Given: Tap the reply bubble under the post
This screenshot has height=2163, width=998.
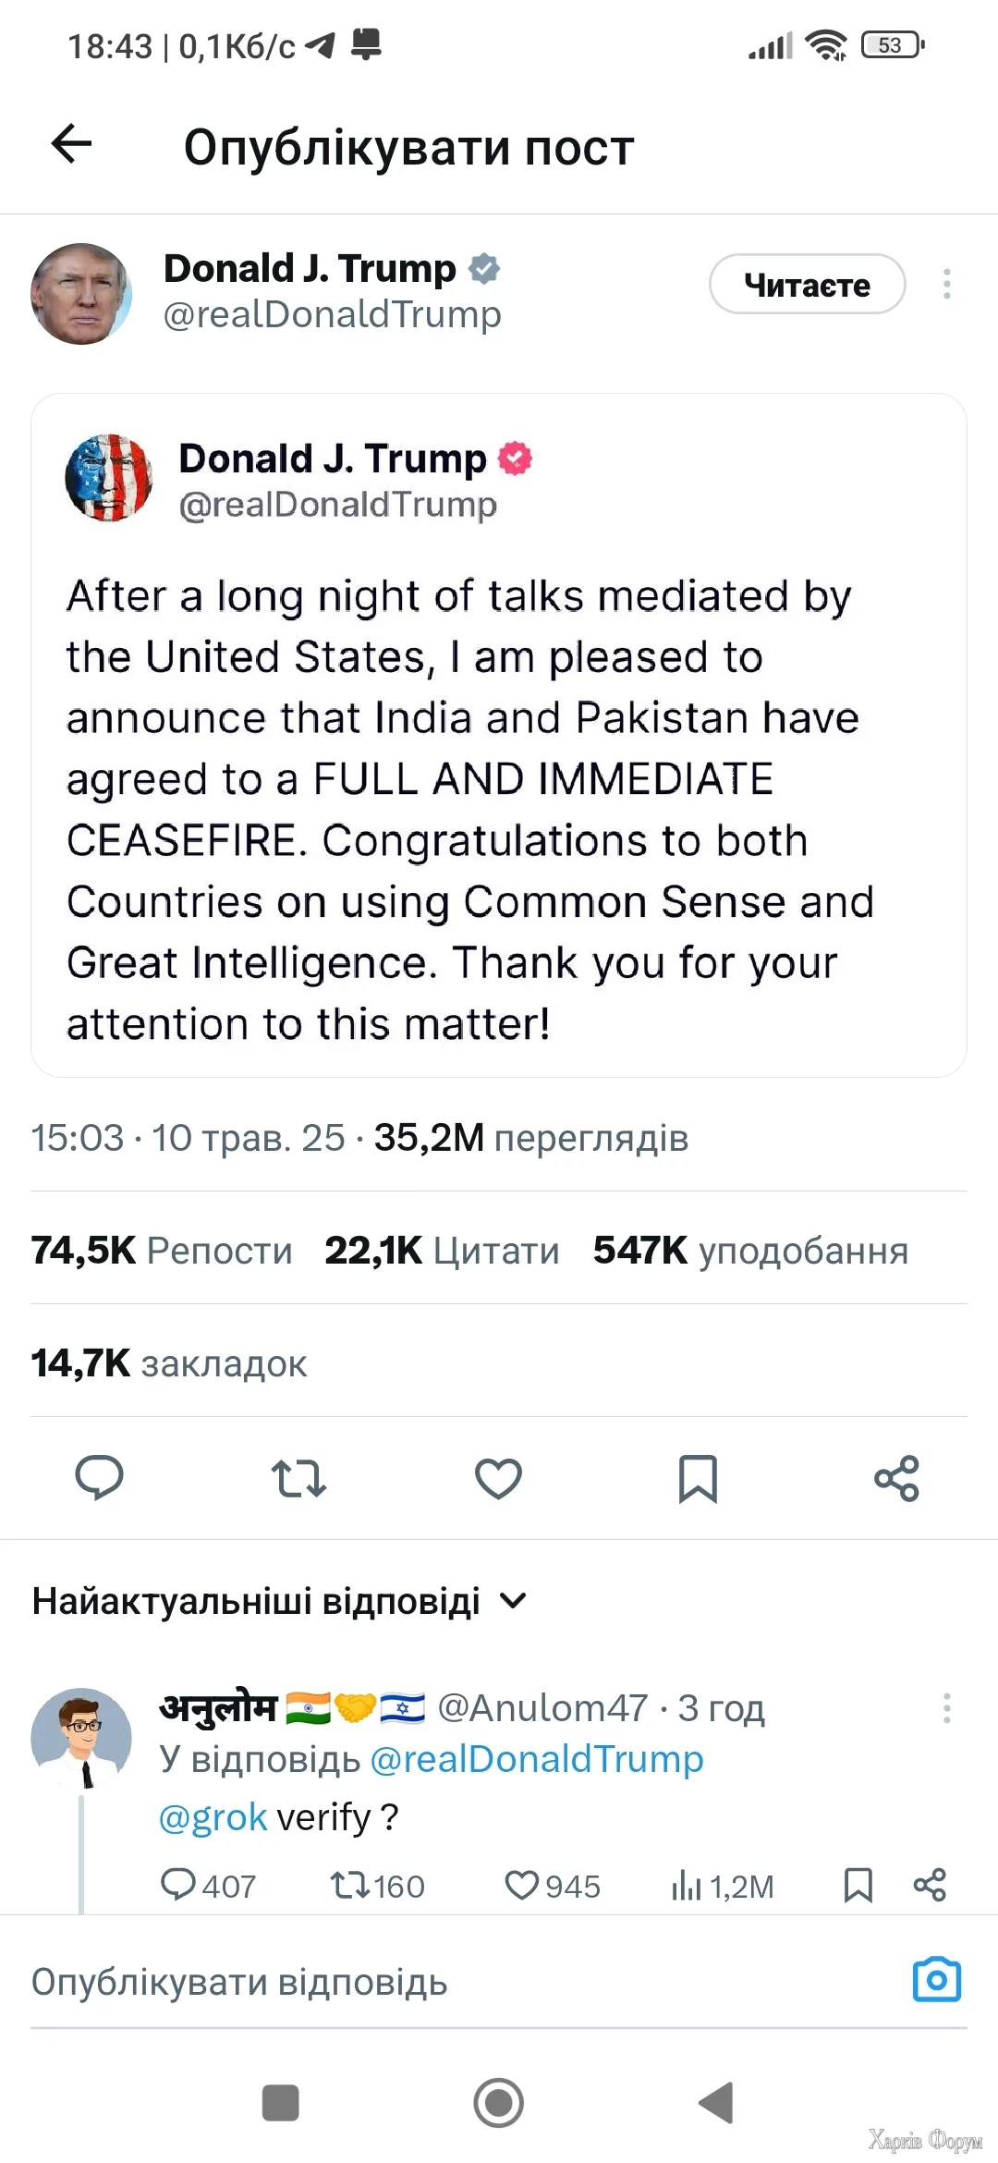Looking at the screenshot, I should [x=99, y=1477].
